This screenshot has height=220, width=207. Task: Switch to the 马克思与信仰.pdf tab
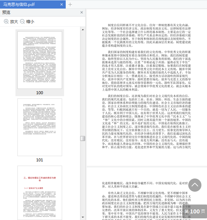pyautogui.click(x=33, y=5)
